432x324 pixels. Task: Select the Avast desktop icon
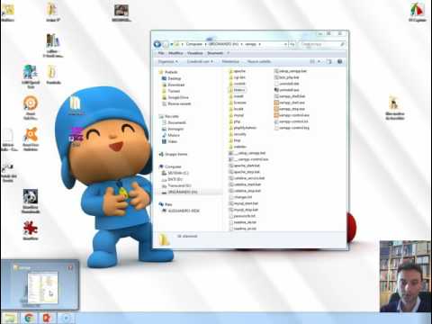click(x=31, y=139)
